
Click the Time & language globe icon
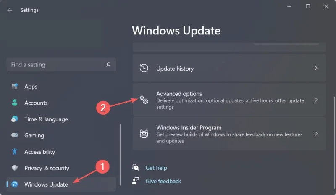pos(15,119)
